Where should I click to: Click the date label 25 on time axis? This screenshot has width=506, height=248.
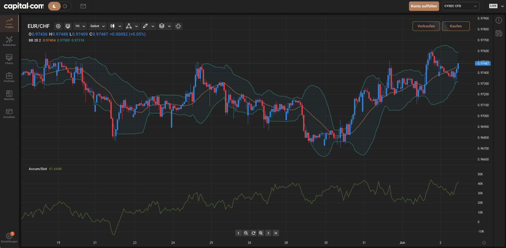[211, 243]
